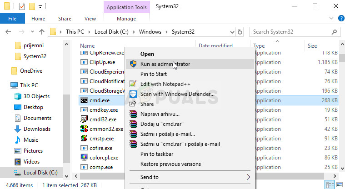
Task: Select Run as administrator
Action: 165,64
